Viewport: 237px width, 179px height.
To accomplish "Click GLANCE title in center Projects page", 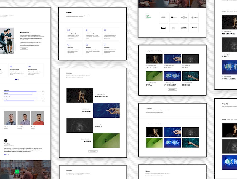I will (98, 126).
